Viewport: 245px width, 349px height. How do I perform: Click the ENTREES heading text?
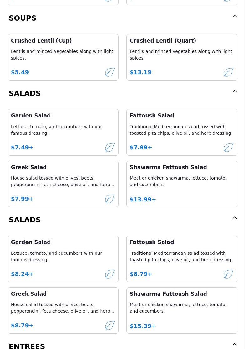click(x=27, y=346)
